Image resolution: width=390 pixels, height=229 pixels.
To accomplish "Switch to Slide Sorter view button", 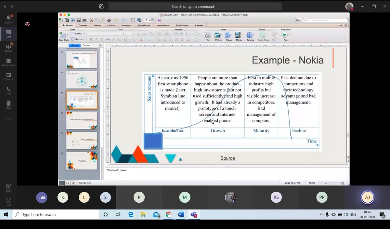I will pyautogui.click(x=68, y=183).
